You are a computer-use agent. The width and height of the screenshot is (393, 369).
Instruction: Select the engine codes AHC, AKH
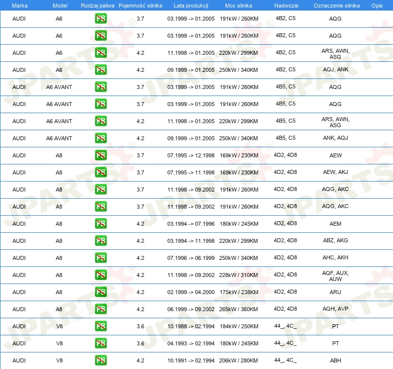[335, 257]
